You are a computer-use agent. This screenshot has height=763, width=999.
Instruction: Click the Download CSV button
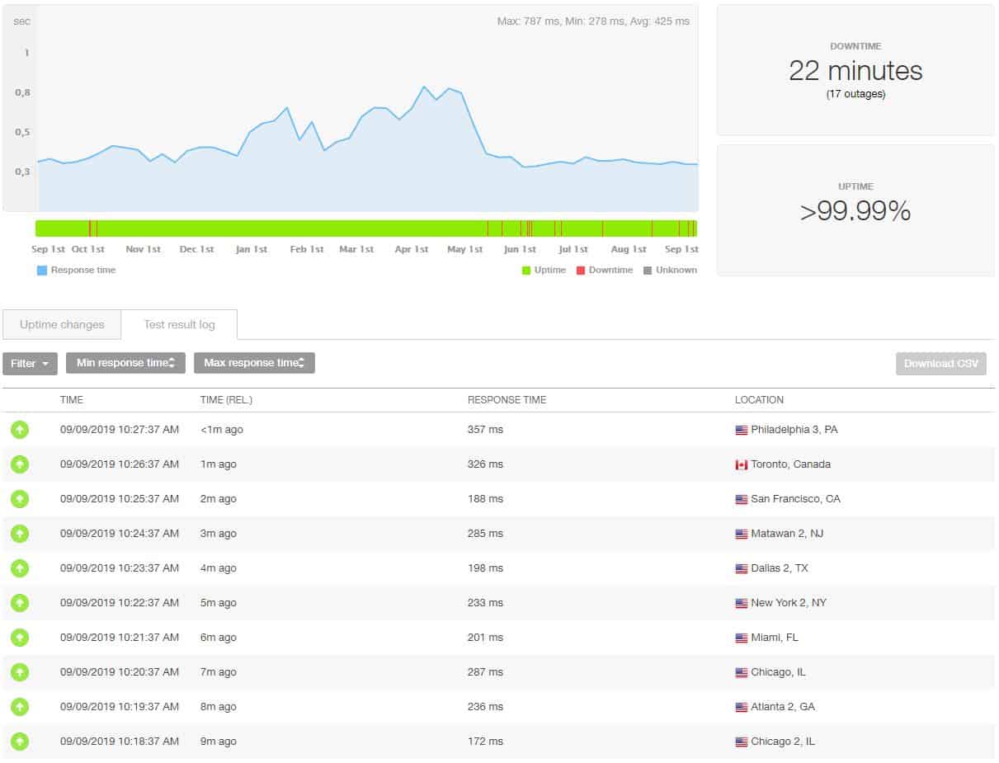[x=941, y=364]
